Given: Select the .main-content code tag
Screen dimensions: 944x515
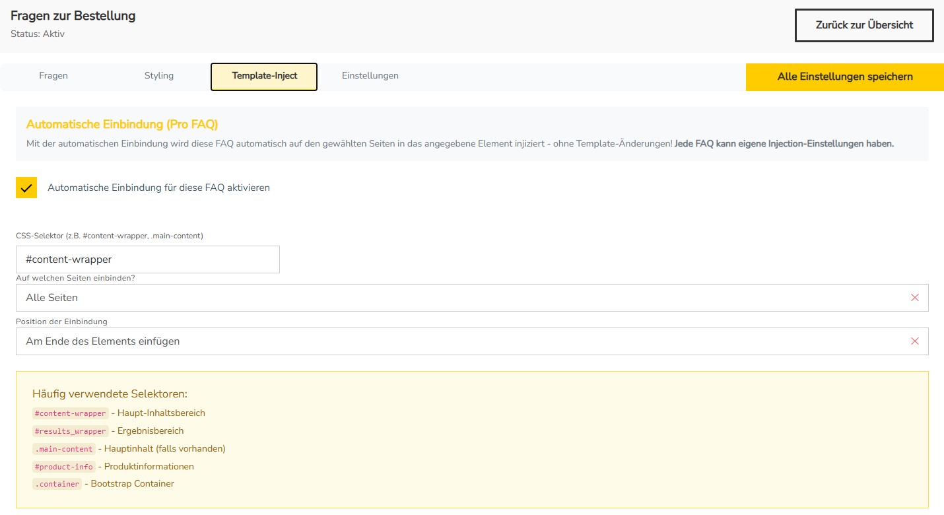Looking at the screenshot, I should [x=64, y=449].
